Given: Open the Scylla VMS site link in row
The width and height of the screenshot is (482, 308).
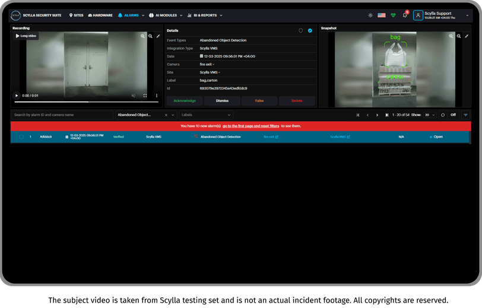Looking at the screenshot, I should tap(340, 136).
